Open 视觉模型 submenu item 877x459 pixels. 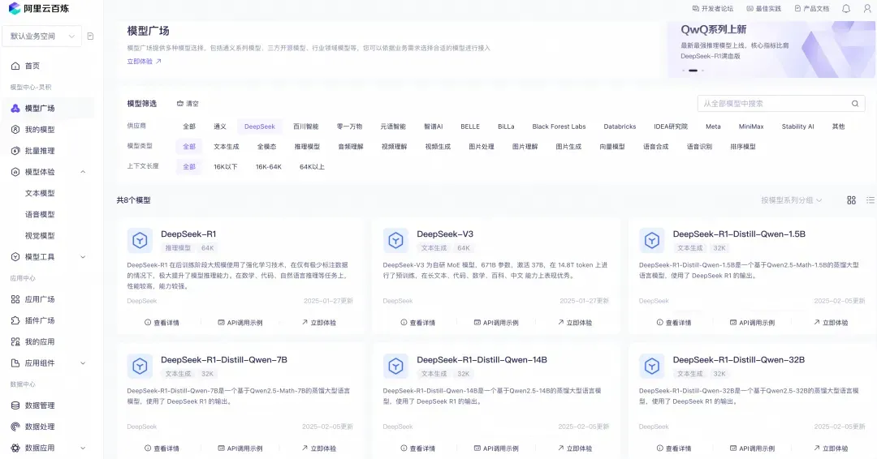coord(40,236)
